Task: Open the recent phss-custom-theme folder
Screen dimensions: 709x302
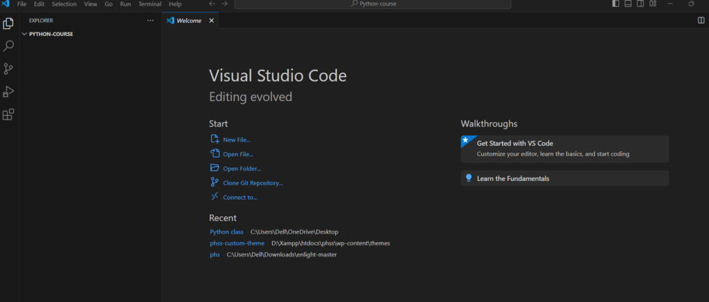Action: click(237, 243)
